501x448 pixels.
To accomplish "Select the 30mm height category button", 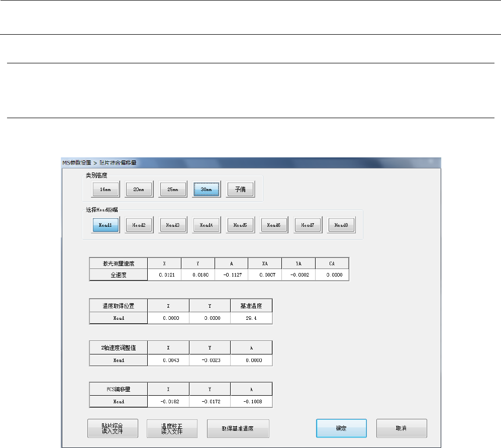I will [x=207, y=189].
